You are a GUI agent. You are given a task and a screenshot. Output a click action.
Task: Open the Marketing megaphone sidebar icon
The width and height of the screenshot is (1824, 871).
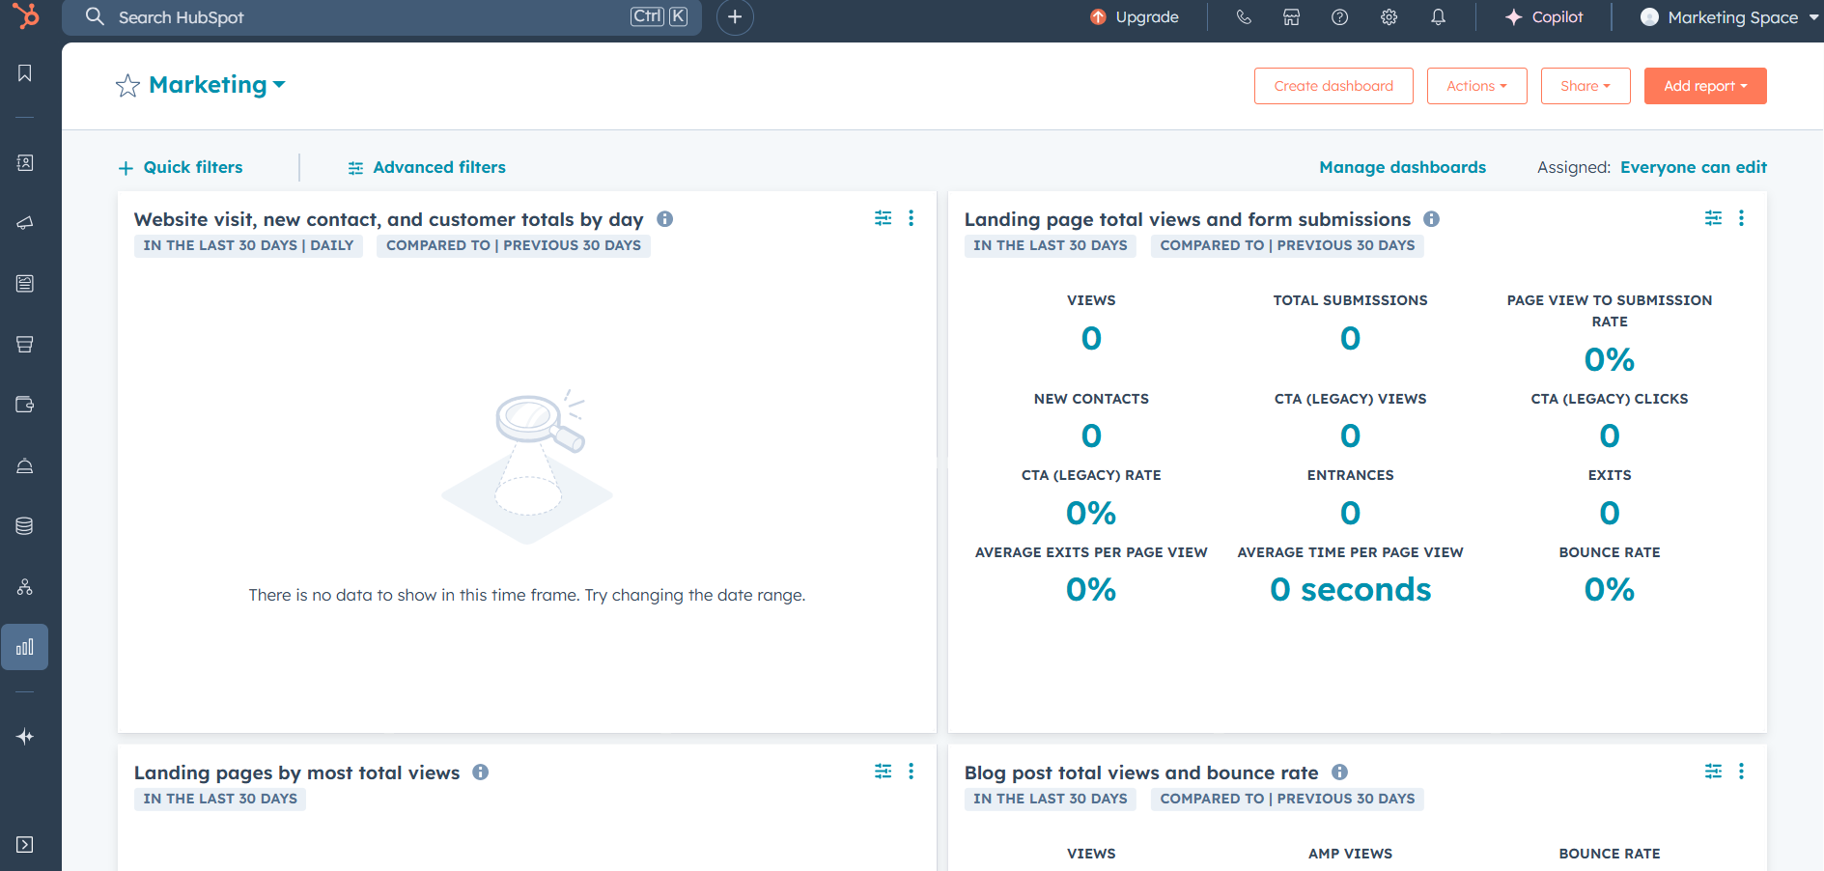tap(25, 223)
